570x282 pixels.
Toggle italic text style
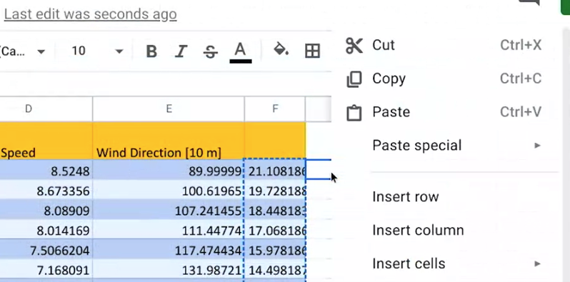(x=181, y=51)
